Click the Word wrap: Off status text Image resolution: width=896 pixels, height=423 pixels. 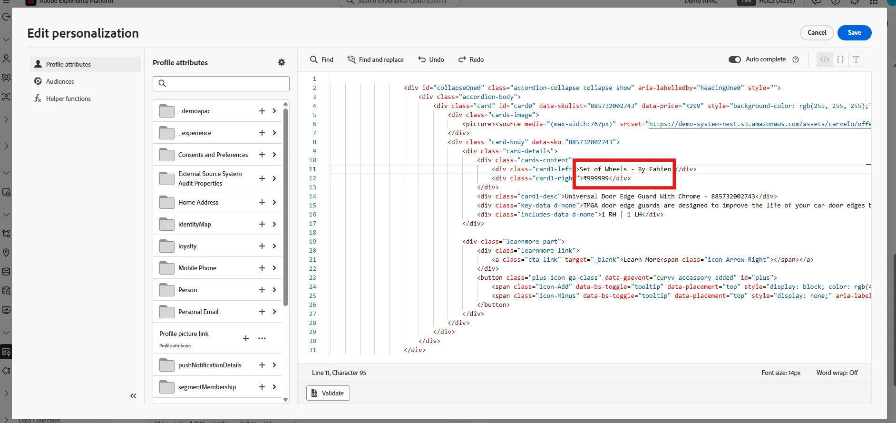click(x=837, y=373)
